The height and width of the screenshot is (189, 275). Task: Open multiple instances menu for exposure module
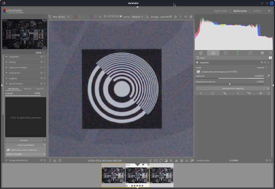coord(262,62)
